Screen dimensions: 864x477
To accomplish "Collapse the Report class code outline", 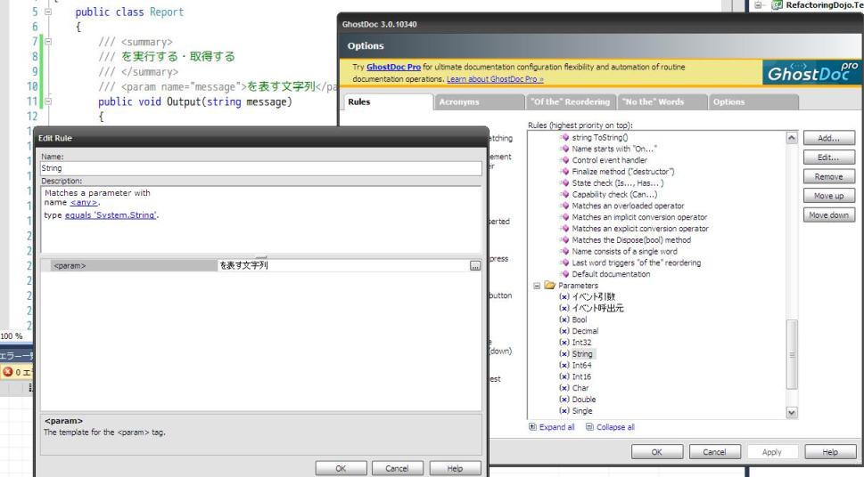I will click(x=48, y=12).
